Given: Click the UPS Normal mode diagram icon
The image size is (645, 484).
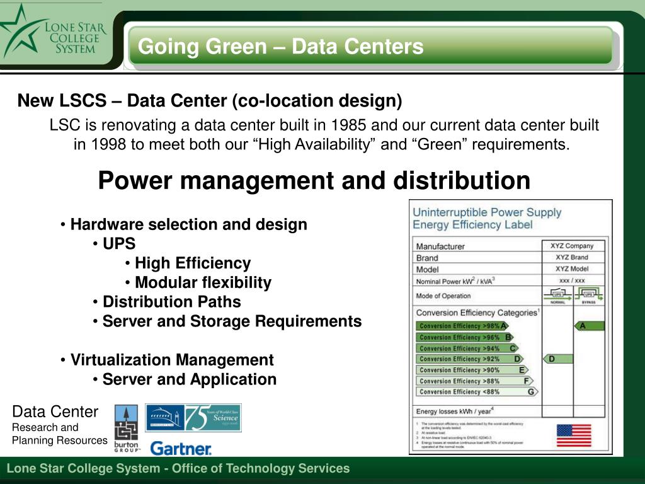Looking at the screenshot, I should 557,296.
